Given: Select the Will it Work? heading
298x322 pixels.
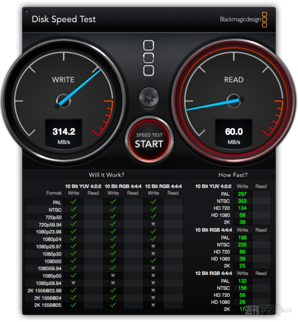Looking at the screenshot, I should (107, 175).
